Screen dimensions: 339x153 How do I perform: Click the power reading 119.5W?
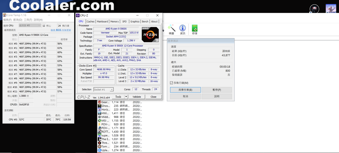[x=67, y=120]
